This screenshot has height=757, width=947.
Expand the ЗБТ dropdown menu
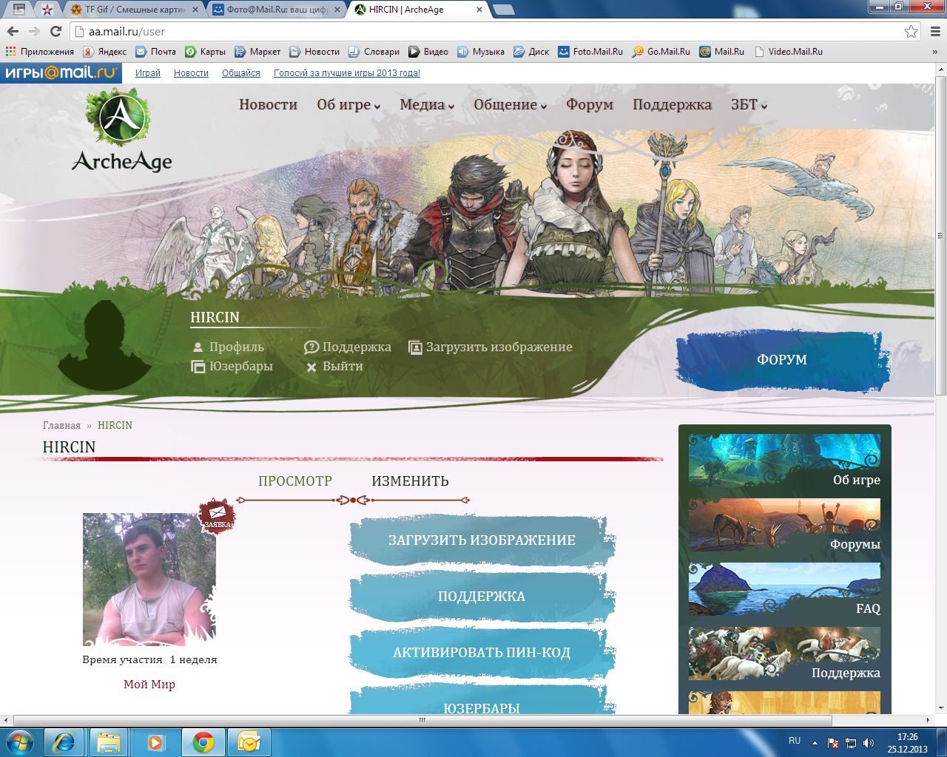pyautogui.click(x=749, y=105)
